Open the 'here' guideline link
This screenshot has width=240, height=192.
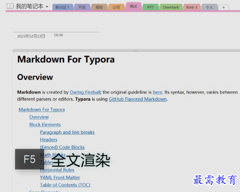pos(157,92)
